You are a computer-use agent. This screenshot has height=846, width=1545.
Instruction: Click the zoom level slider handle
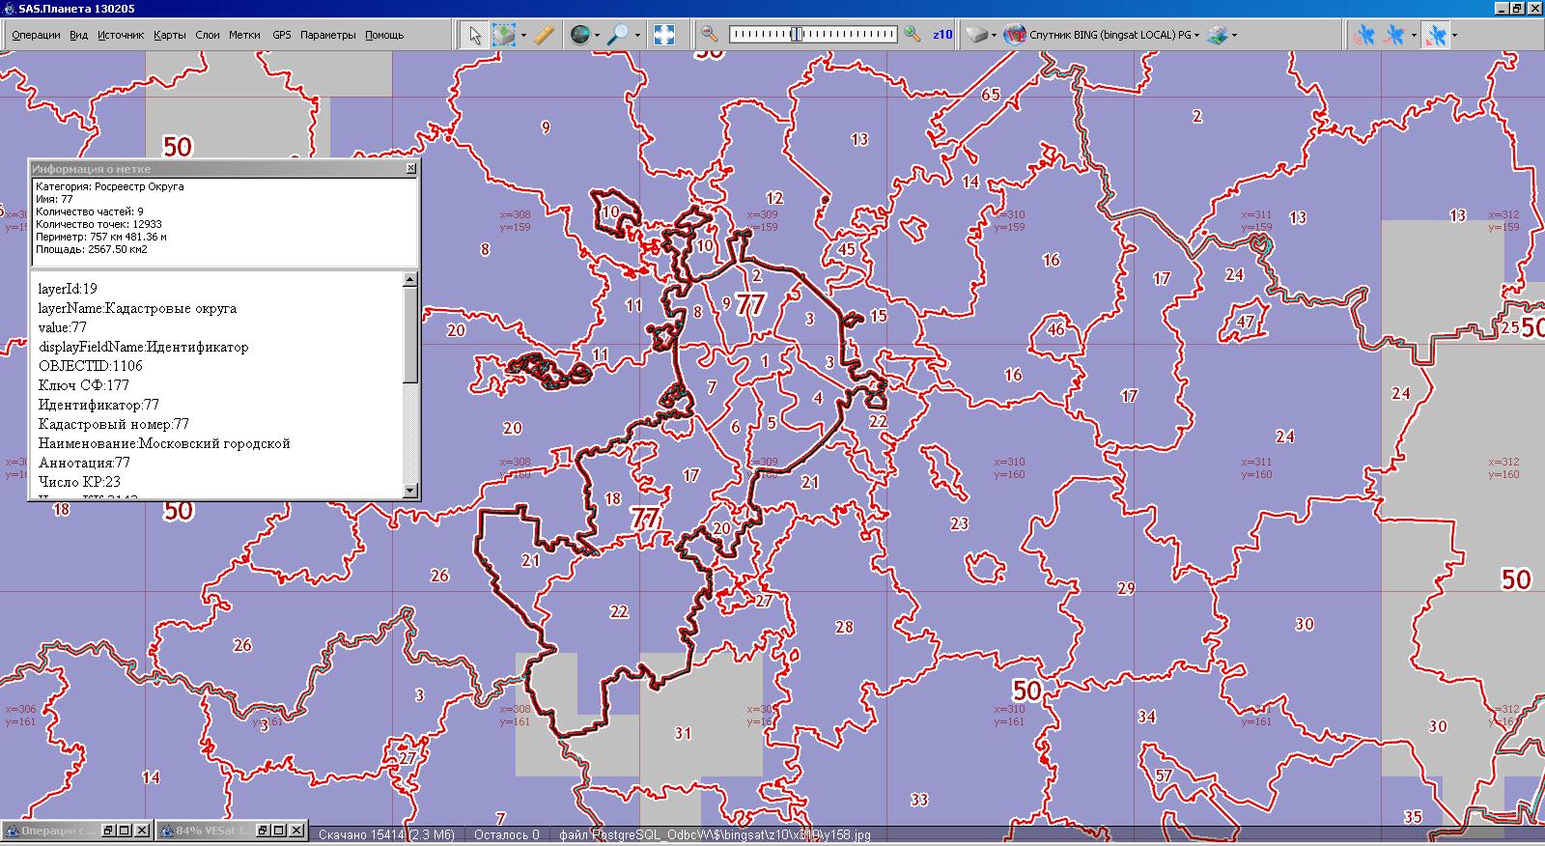796,35
